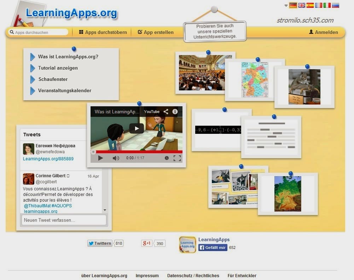Open the language dropdown arrow beside flags
The width and height of the screenshot is (354, 280).
(286, 5)
